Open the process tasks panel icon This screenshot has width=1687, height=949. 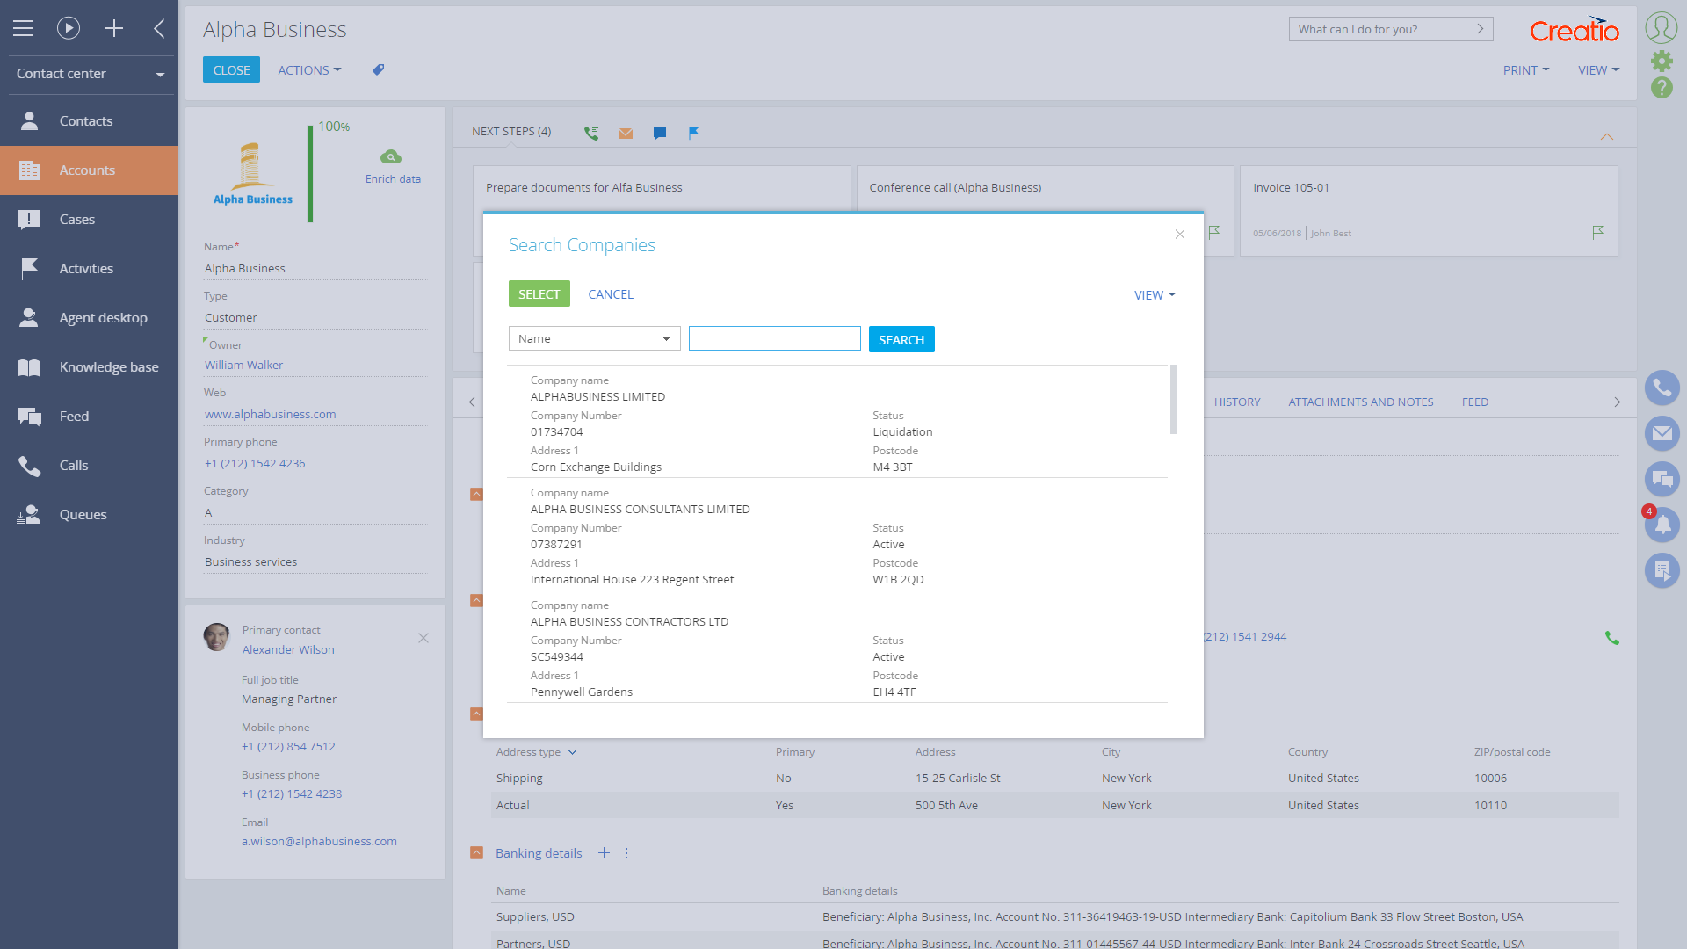(1662, 570)
